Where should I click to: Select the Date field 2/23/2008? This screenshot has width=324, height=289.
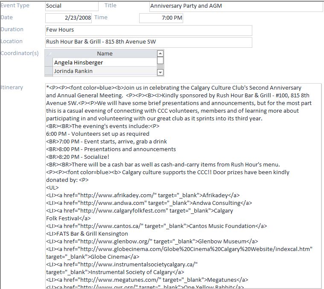click(x=68, y=18)
